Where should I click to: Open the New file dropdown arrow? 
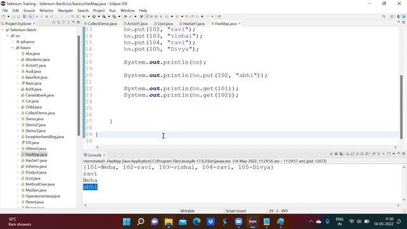pyautogui.click(x=8, y=17)
